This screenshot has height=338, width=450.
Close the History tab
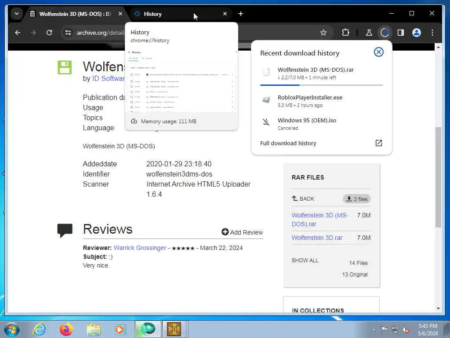[x=225, y=14]
